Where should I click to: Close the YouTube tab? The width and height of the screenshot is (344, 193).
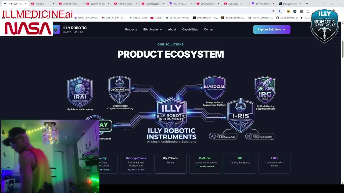tap(53, 4)
